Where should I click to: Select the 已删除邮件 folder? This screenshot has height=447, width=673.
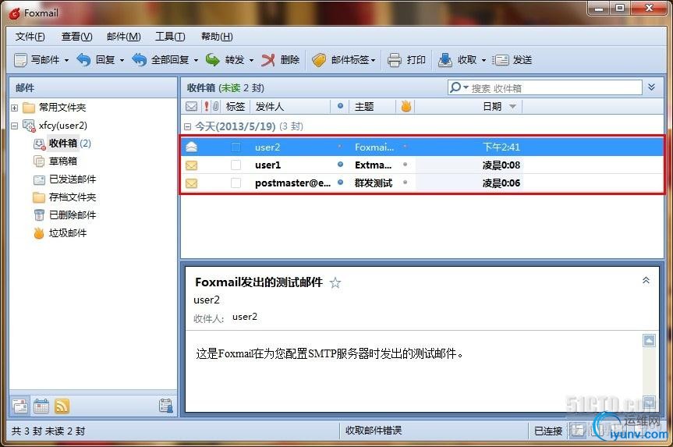[x=65, y=215]
